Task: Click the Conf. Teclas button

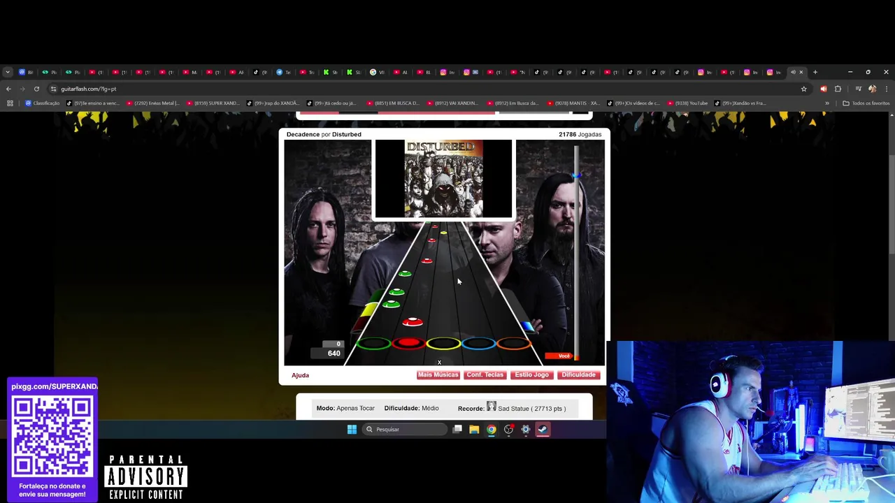Action: tap(485, 375)
